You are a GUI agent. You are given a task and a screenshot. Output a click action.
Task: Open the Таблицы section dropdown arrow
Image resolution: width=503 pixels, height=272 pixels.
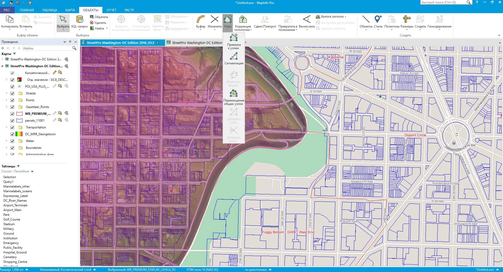[x=18, y=166]
